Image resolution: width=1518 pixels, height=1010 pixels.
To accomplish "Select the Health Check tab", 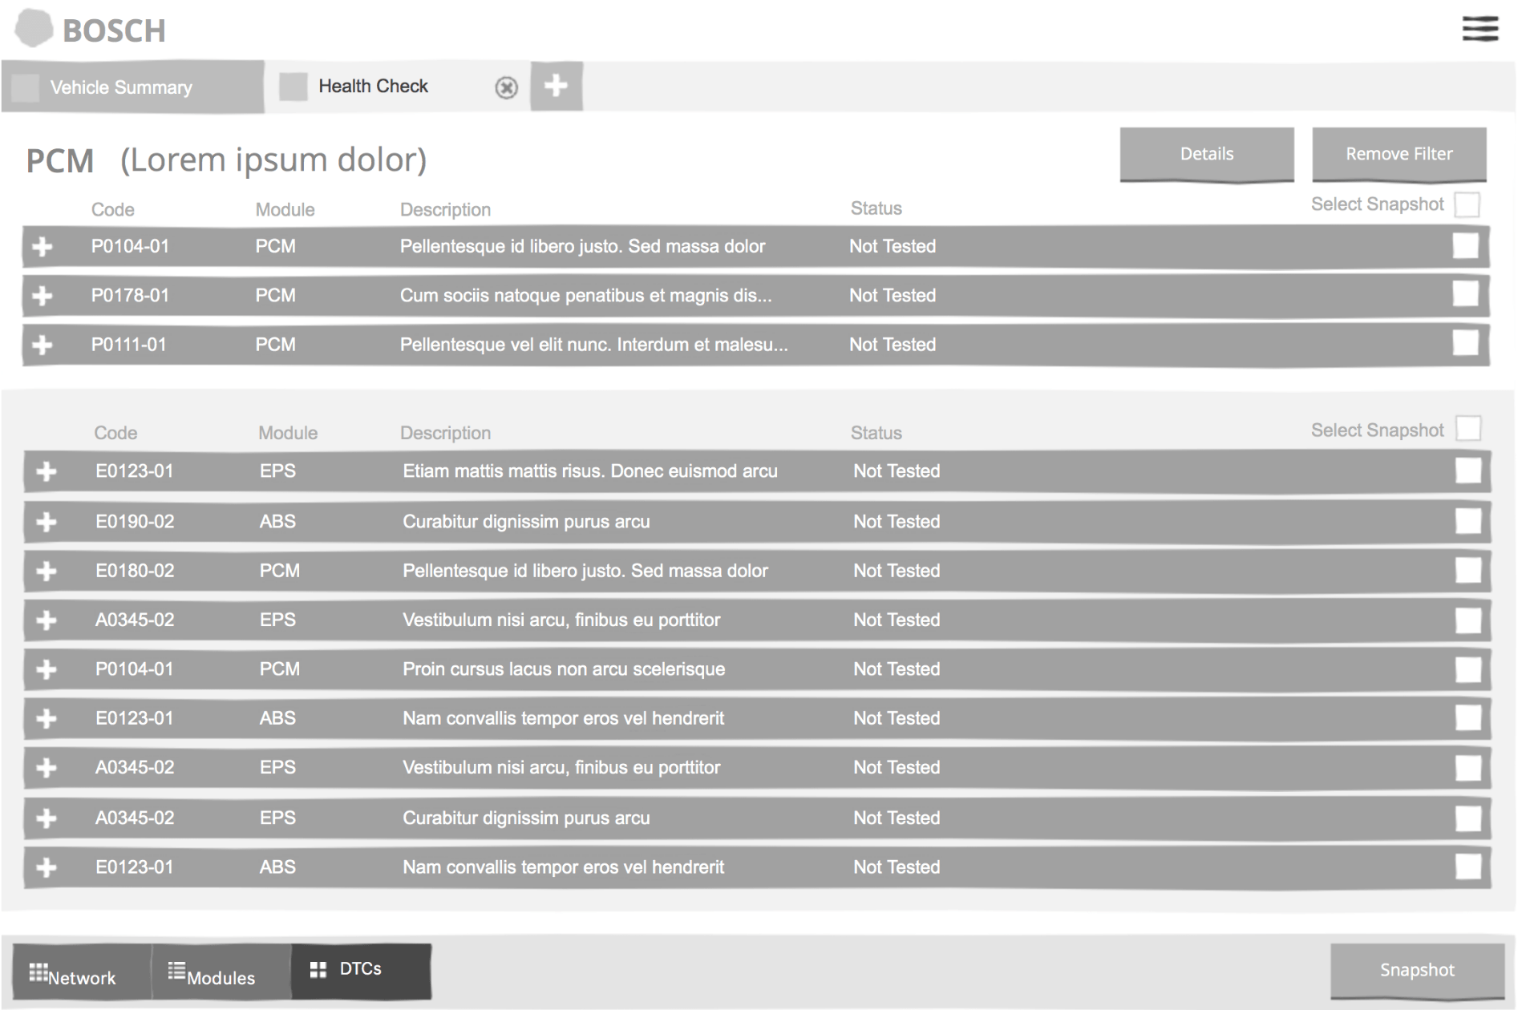I will pyautogui.click(x=397, y=86).
